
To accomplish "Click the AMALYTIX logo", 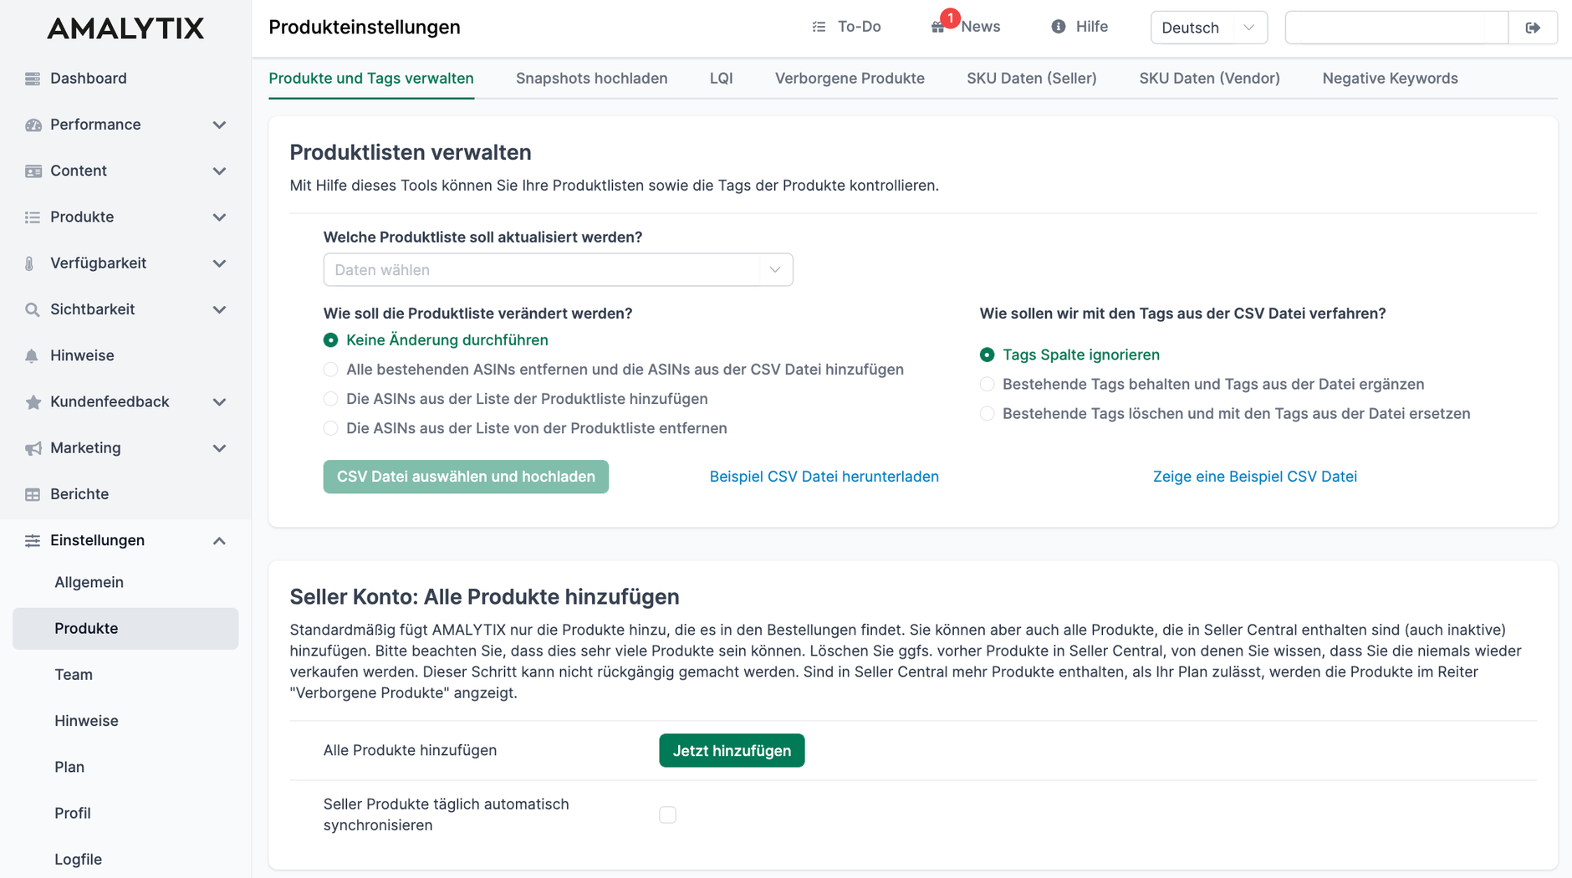I will [x=125, y=28].
